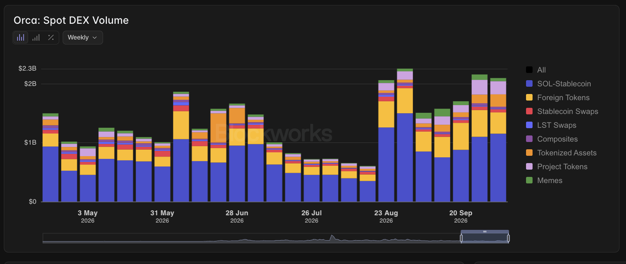Toggle SOL-Stablecoin series in legend

(x=558, y=84)
